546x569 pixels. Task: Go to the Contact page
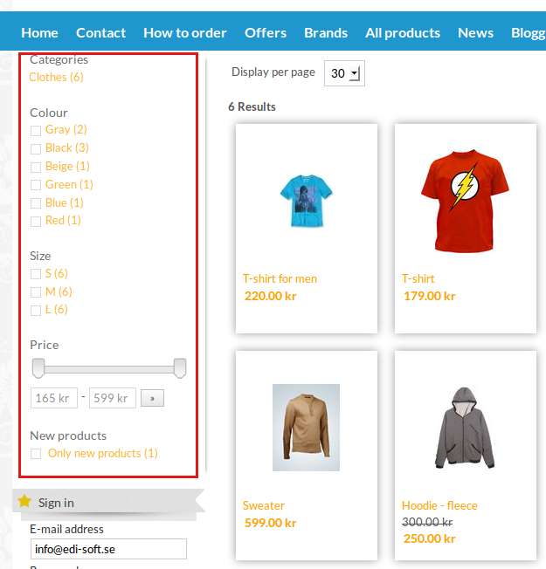[x=101, y=33]
